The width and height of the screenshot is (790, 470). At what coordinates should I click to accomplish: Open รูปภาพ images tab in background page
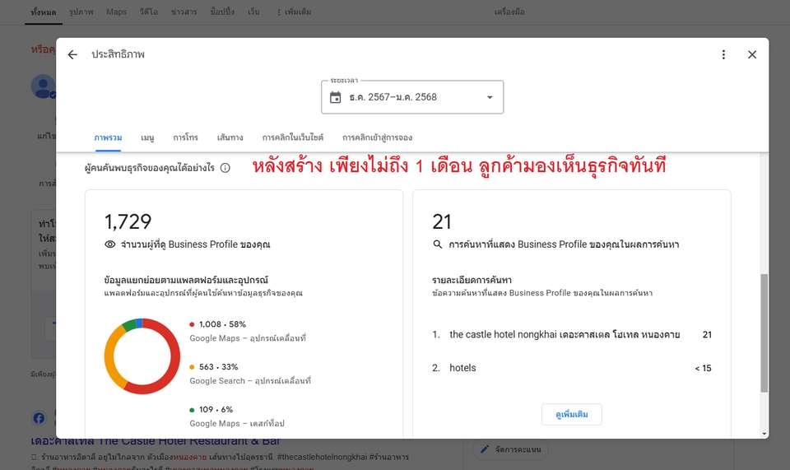point(81,12)
